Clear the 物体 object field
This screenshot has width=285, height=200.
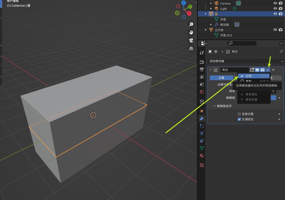pyautogui.click(x=273, y=91)
